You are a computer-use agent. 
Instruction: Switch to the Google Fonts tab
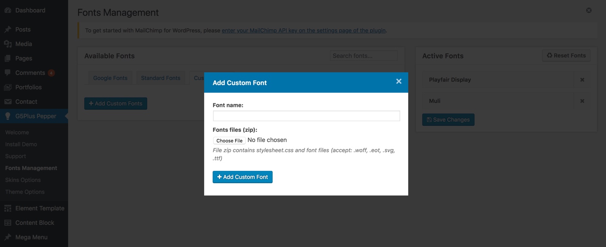tap(110, 78)
